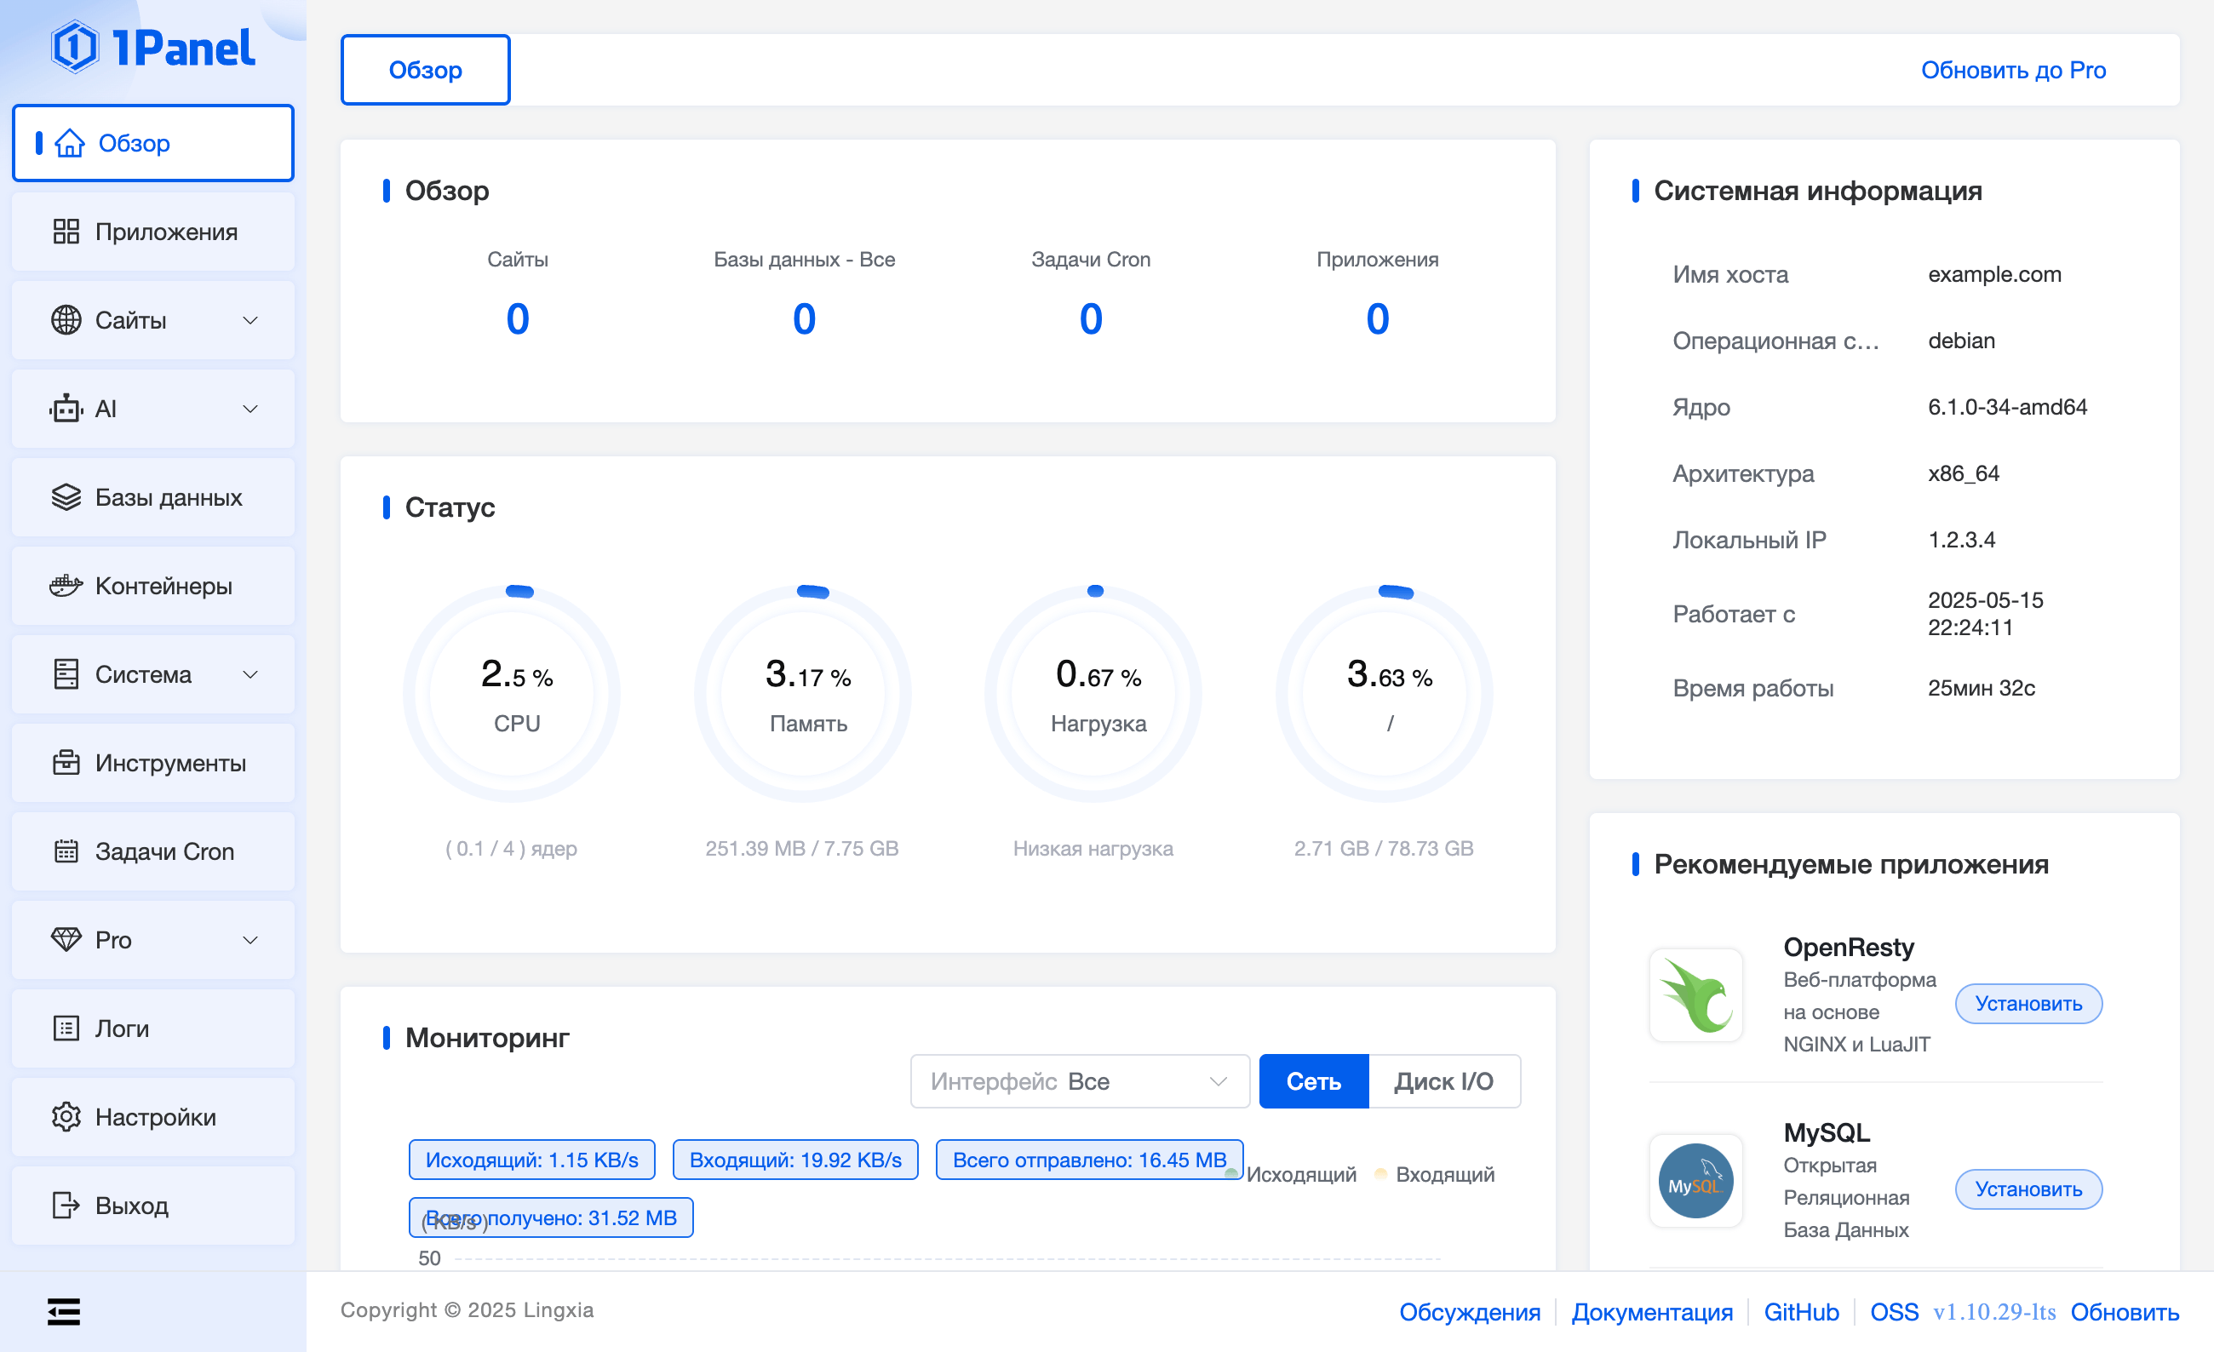Install OpenResty with Установить button
Image resolution: width=2214 pixels, height=1352 pixels.
pos(2028,1004)
